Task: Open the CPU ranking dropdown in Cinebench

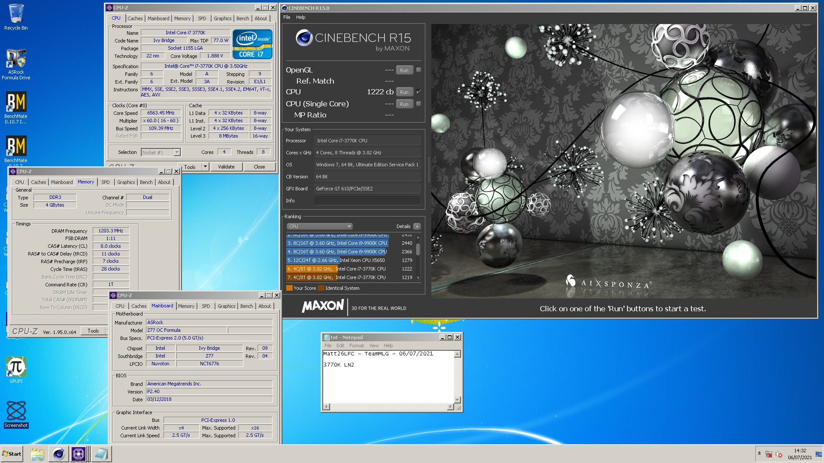Action: pyautogui.click(x=319, y=226)
